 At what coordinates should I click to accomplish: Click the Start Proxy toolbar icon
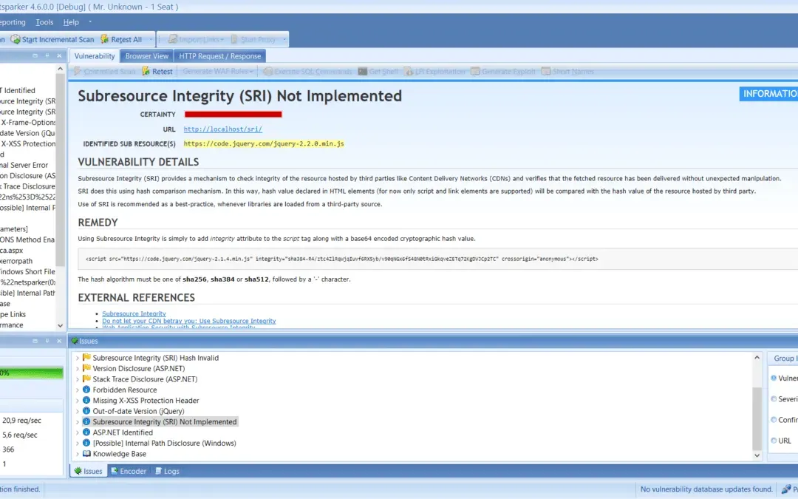pos(234,39)
